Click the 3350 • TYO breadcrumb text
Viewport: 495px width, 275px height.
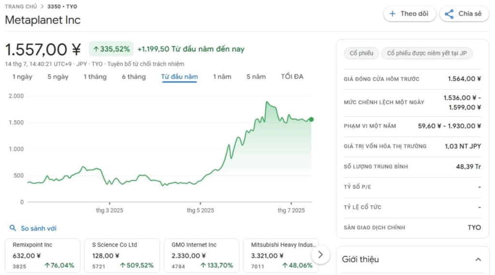click(x=62, y=6)
